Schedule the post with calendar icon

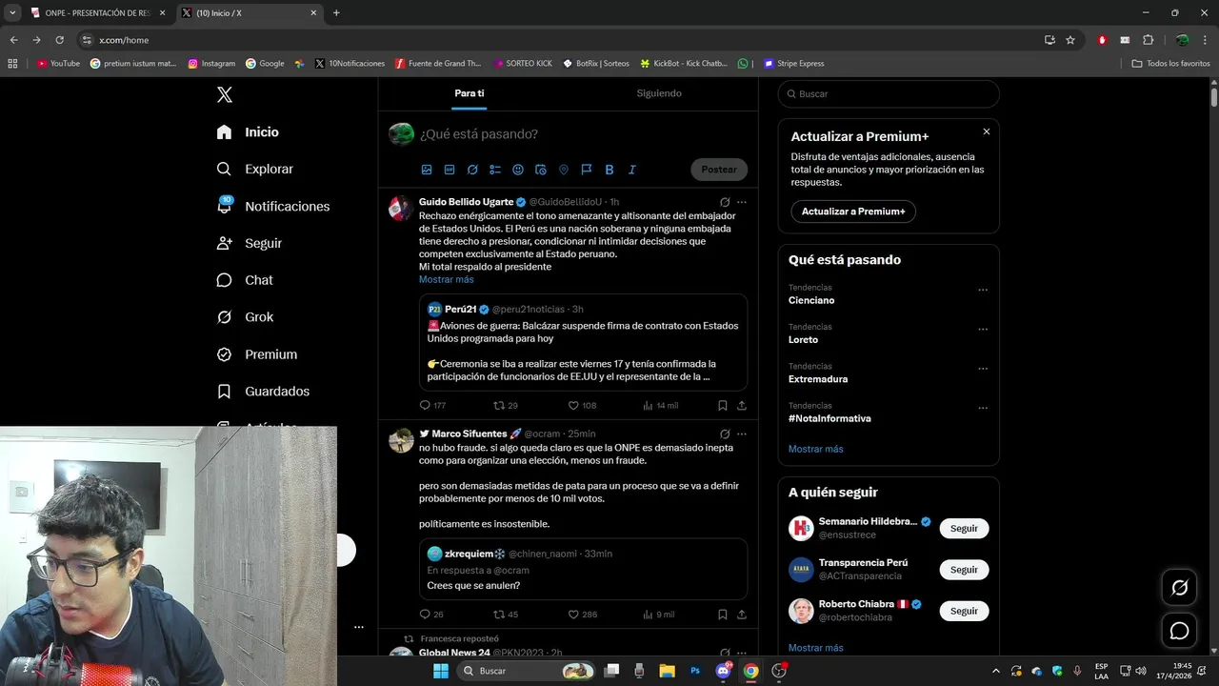[541, 170]
